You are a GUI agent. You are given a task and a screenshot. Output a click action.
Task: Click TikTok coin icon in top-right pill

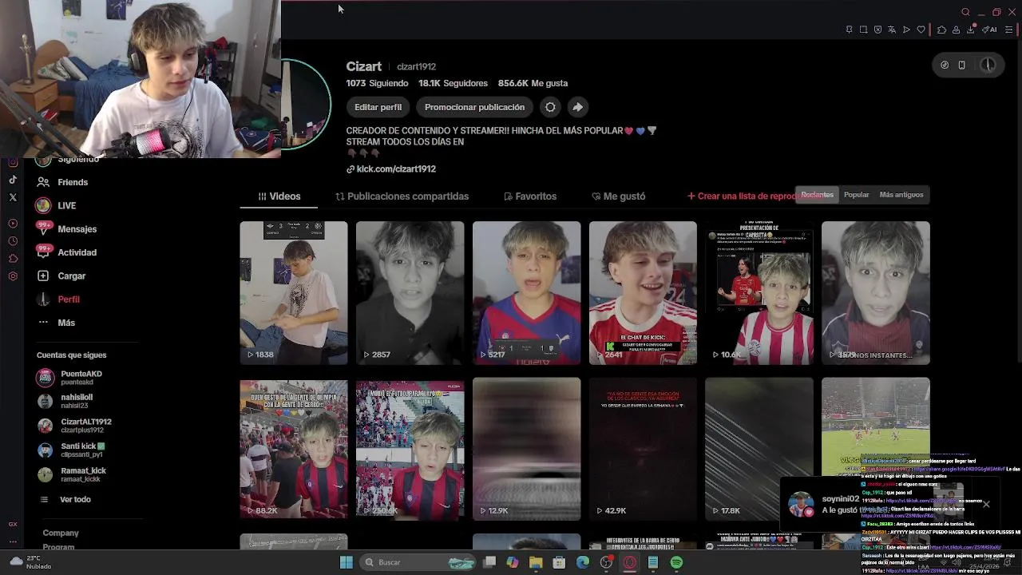click(x=945, y=65)
